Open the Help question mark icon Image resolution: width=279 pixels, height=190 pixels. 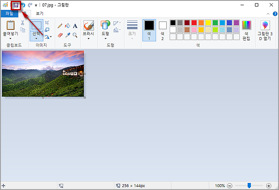275,14
